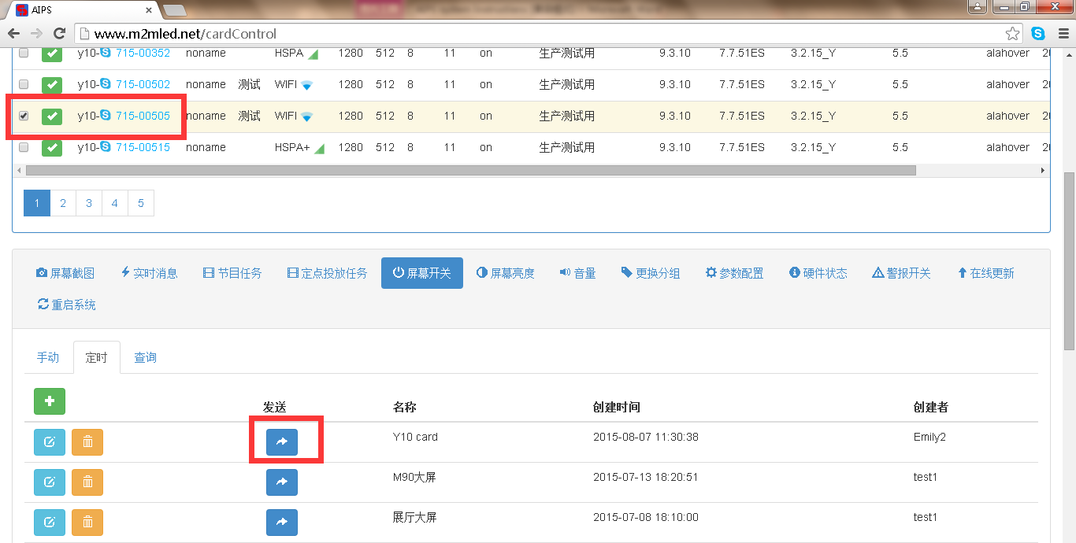
Task: Click green check status button for 715-00515
Action: [52, 148]
